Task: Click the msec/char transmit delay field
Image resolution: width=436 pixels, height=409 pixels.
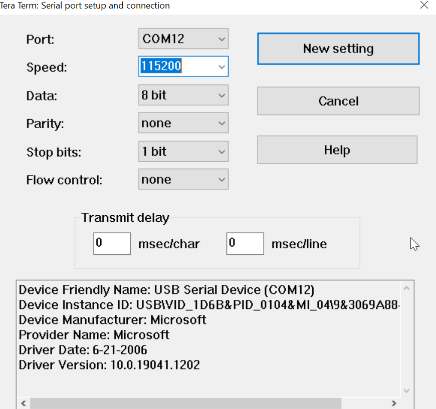Action: [x=112, y=243]
